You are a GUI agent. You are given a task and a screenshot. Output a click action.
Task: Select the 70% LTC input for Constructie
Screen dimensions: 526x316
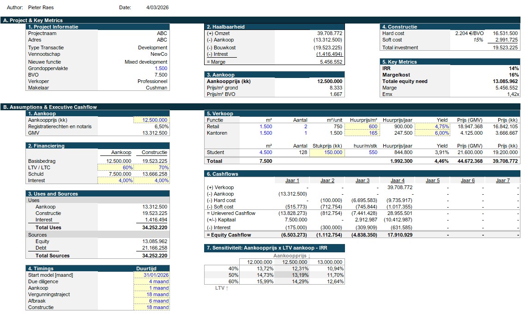pos(151,167)
